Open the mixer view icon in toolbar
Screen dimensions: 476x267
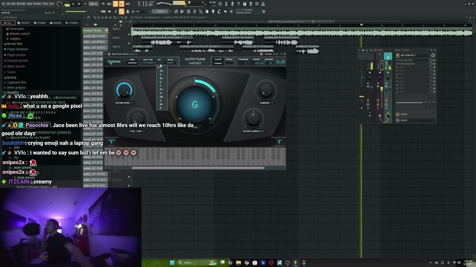pos(194,11)
